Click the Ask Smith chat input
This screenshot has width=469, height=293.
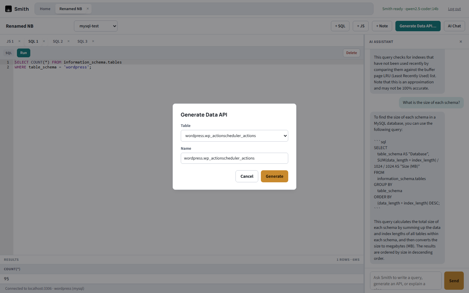coord(406,281)
